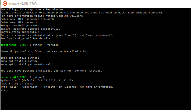Open the https://aka.ms/wslusers link
This screenshot has width=191, height=110.
tap(64, 16)
